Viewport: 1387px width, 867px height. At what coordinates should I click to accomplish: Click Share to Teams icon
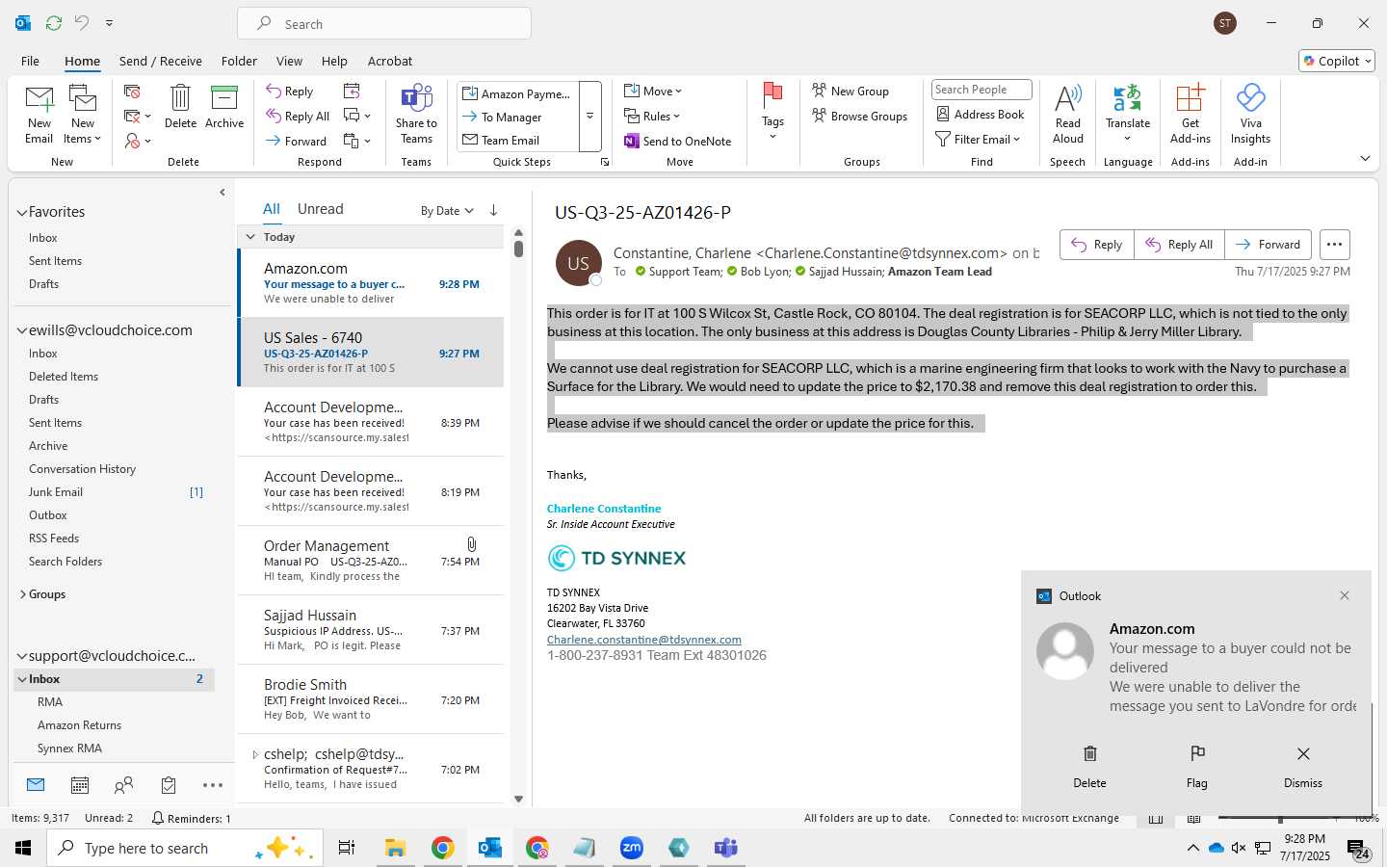[416, 97]
